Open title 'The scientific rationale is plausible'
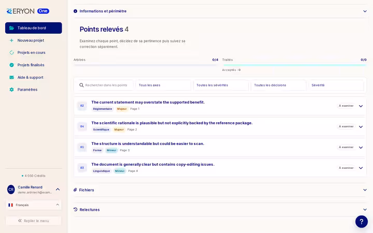The image size is (373, 233). pos(172,123)
